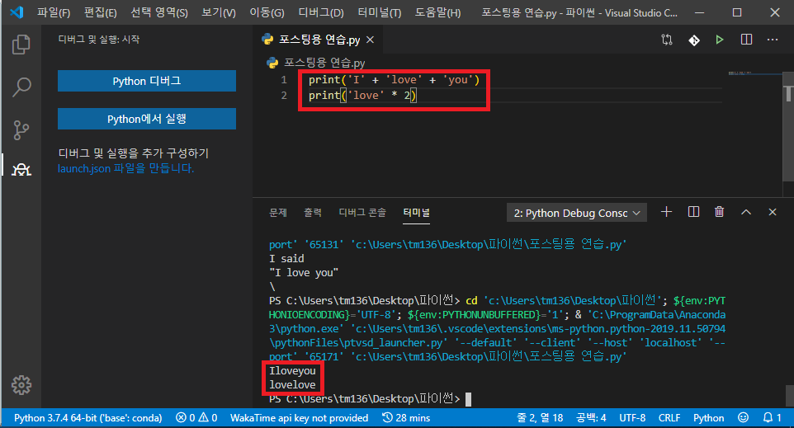Split the terminal pane

693,212
